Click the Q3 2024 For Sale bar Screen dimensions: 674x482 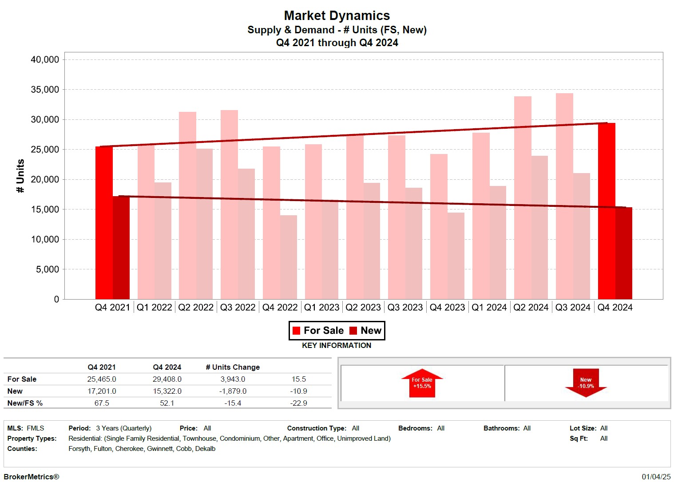click(564, 196)
